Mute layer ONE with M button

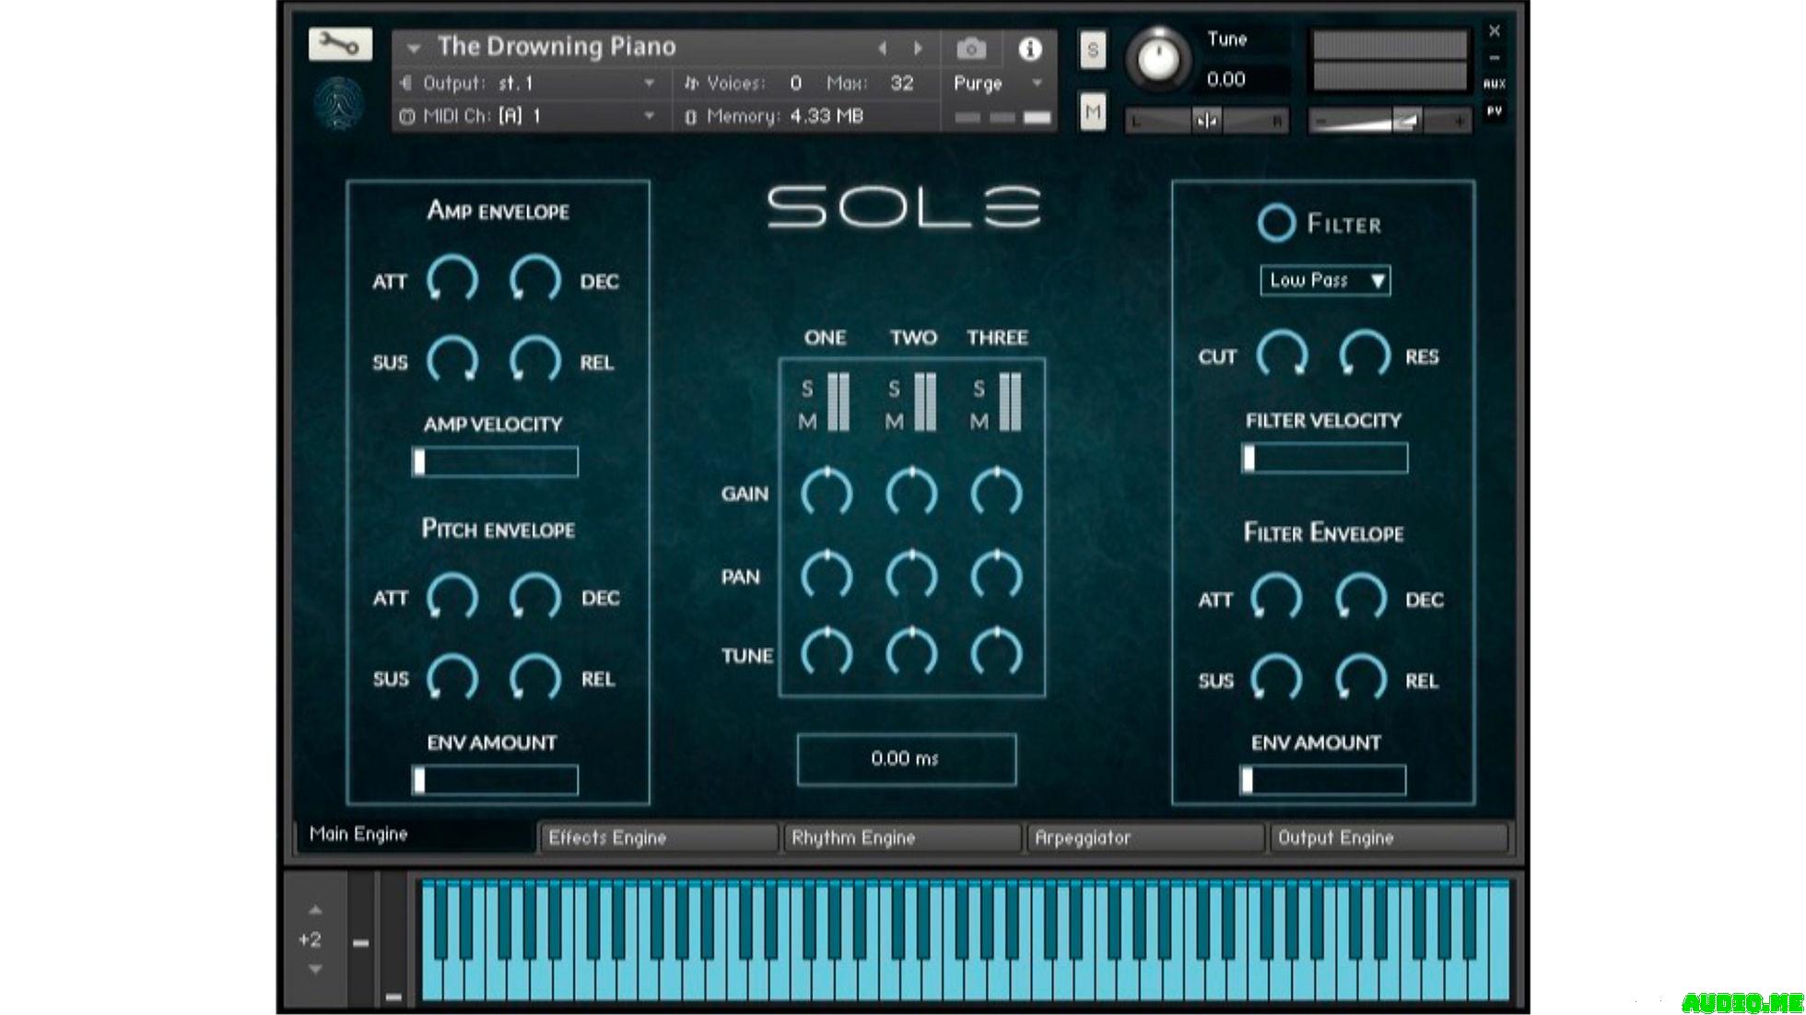[x=807, y=422]
